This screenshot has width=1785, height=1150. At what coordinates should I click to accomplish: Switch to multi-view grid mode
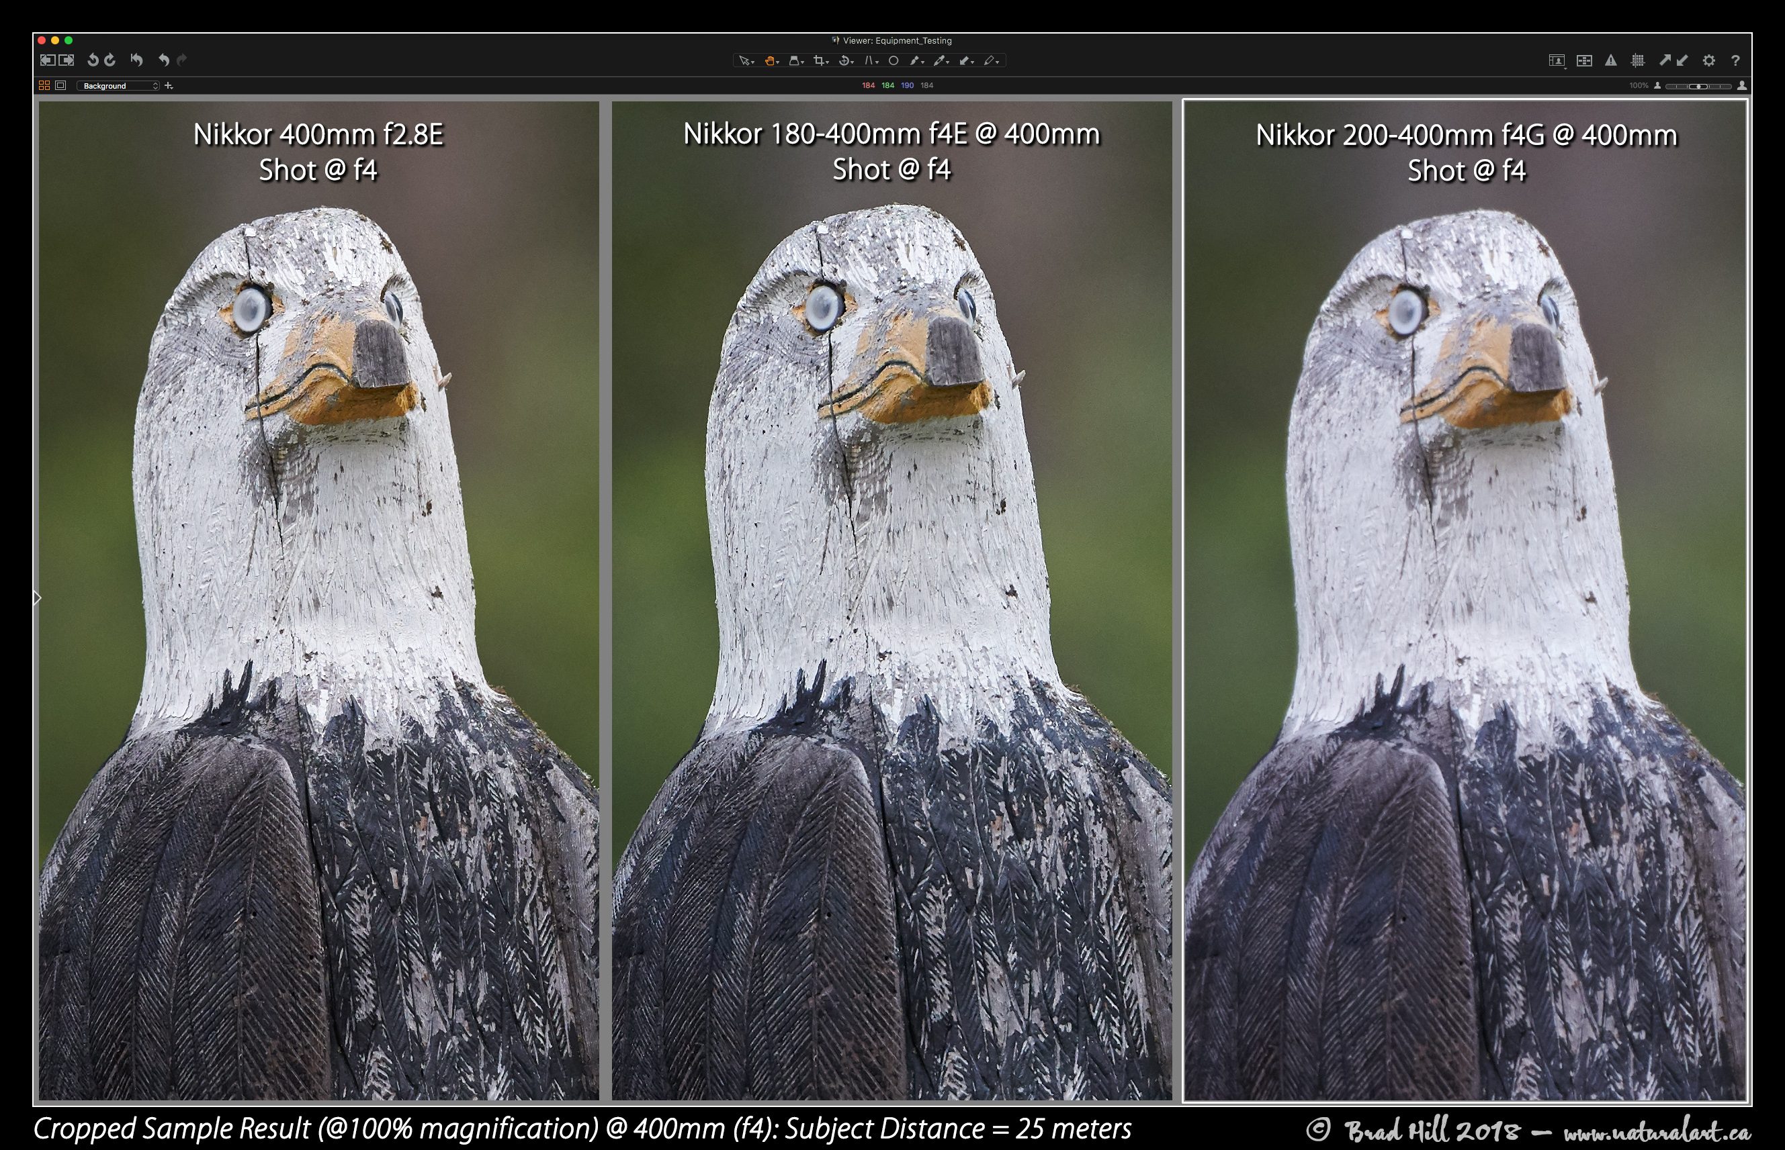coord(44,86)
